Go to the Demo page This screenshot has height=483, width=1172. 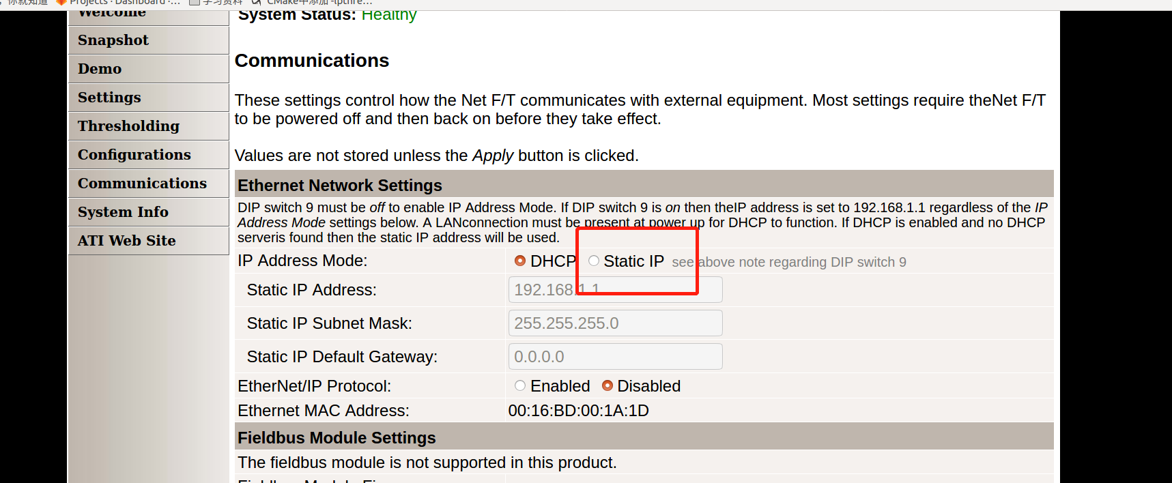100,69
